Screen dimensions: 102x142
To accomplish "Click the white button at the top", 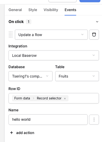I will [x=63, y=1].
